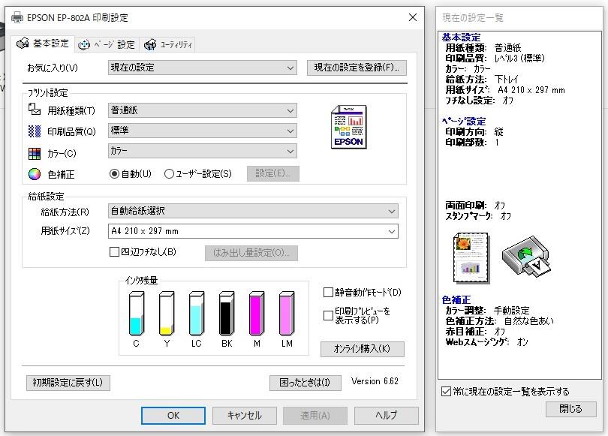Screen dimensions: 608x436
Task: Select the 自動(U) color correction radio button
Action: click(x=114, y=174)
